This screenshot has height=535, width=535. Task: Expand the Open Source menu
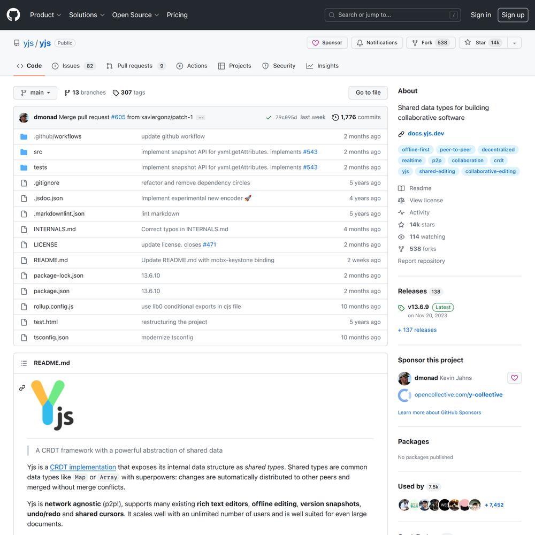135,14
